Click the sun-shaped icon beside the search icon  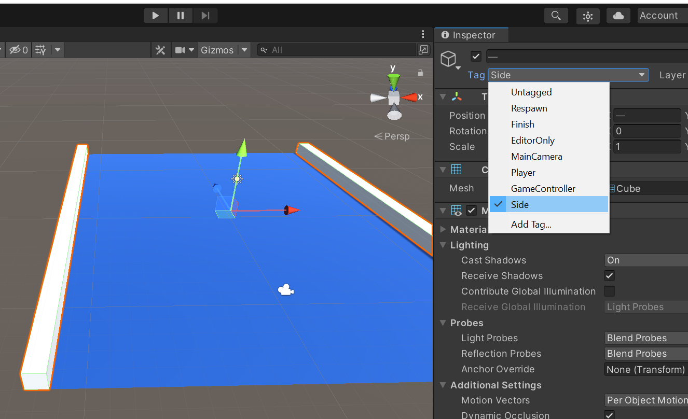tap(588, 16)
